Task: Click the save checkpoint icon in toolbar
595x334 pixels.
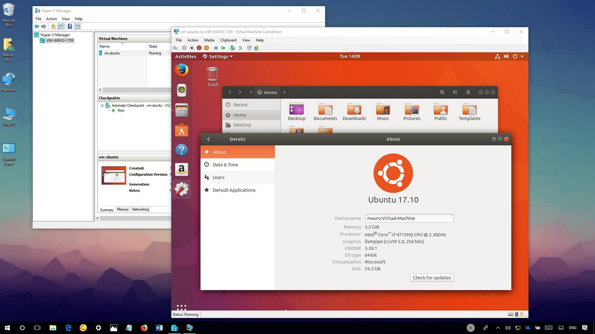Action: click(x=232, y=48)
